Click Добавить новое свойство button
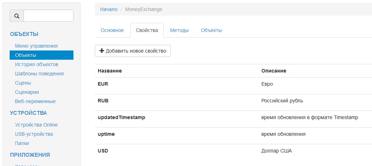Screen dimensions: 372x166 click(x=133, y=51)
